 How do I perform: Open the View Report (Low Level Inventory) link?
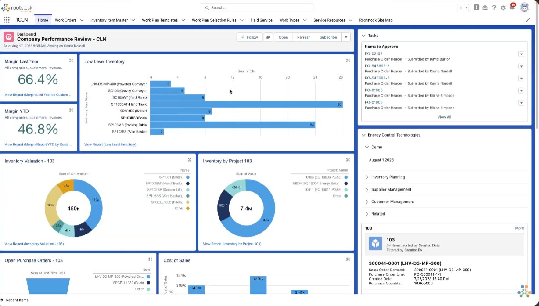[x=110, y=144]
